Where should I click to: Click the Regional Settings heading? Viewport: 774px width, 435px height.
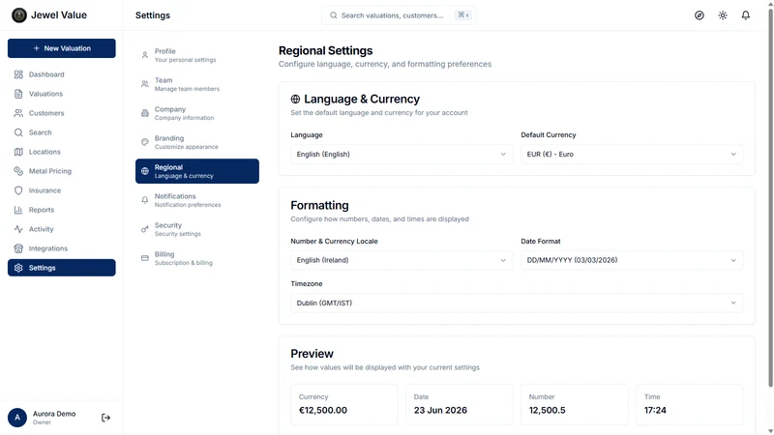pyautogui.click(x=325, y=51)
